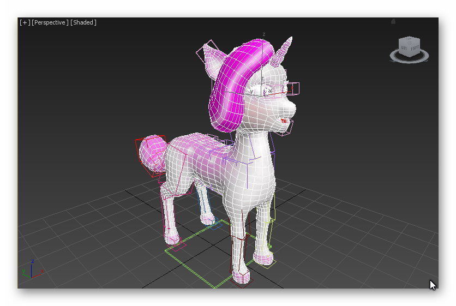Select the pony's round pink tail
The image size is (456, 306).
coord(152,153)
